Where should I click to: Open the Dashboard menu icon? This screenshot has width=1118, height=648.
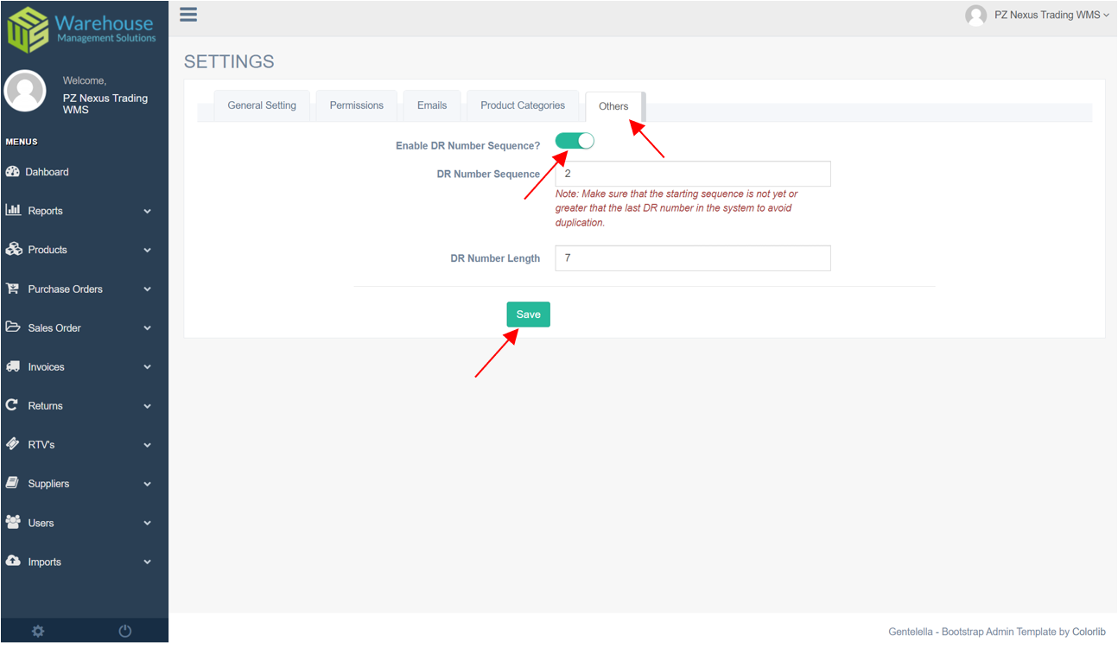15,171
